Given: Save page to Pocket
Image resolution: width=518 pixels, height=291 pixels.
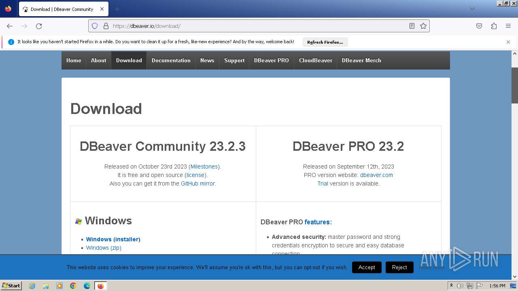Looking at the screenshot, I should click(479, 26).
